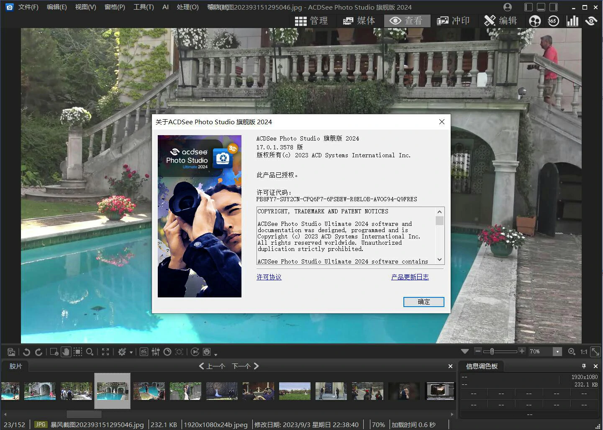Viewport: 603px width, 430px height.
Task: Select the sheep field thumbnail in filmstrip
Action: (295, 391)
